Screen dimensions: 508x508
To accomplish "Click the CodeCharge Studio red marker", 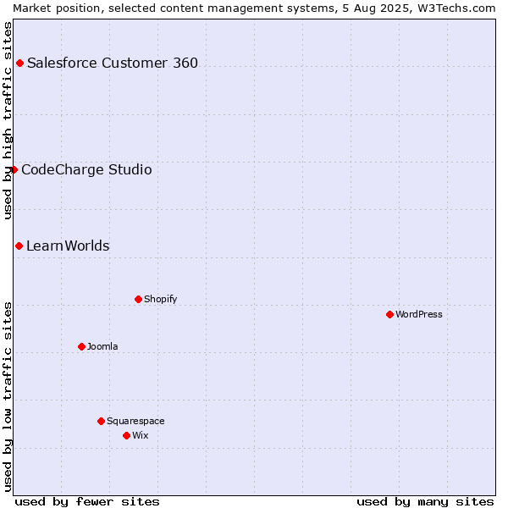I will tap(14, 170).
